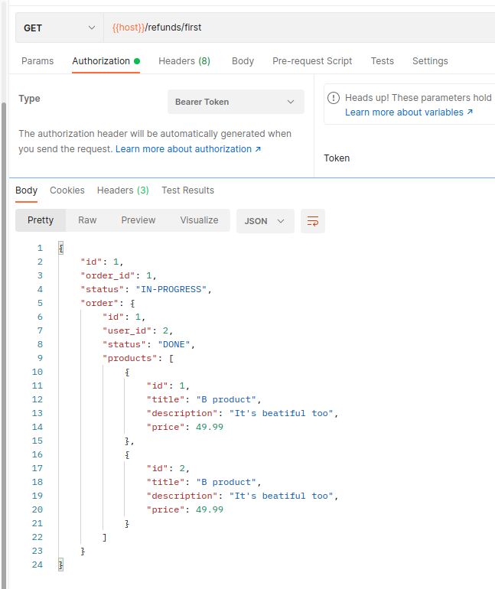The height and width of the screenshot is (589, 495).
Task: Click the "order_id" key on line 3
Action: coord(108,275)
